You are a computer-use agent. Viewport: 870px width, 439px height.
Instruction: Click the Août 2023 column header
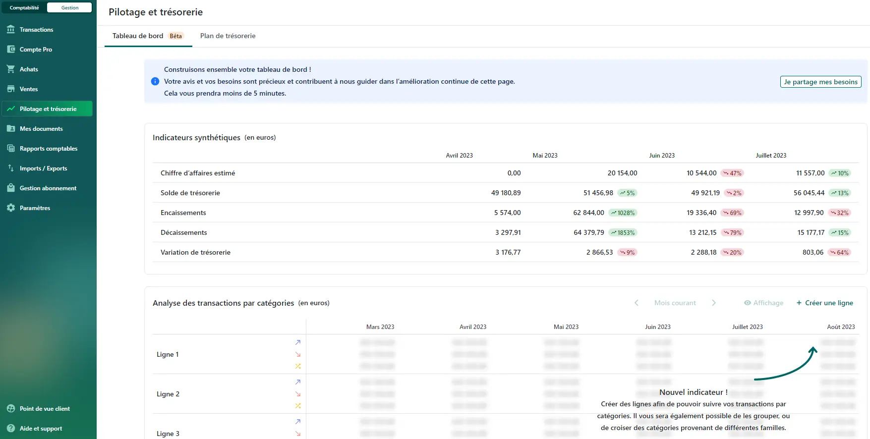(x=841, y=327)
